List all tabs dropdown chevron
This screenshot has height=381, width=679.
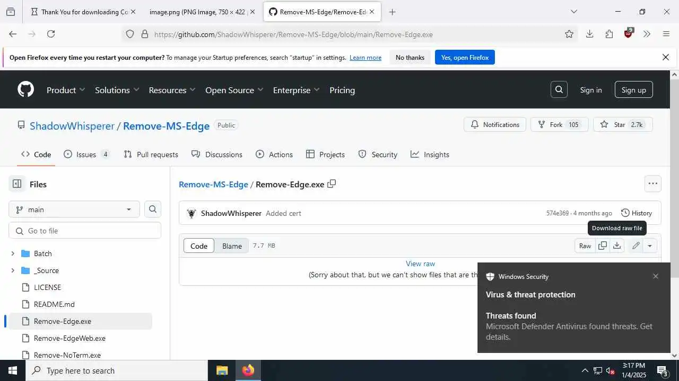pos(573,12)
